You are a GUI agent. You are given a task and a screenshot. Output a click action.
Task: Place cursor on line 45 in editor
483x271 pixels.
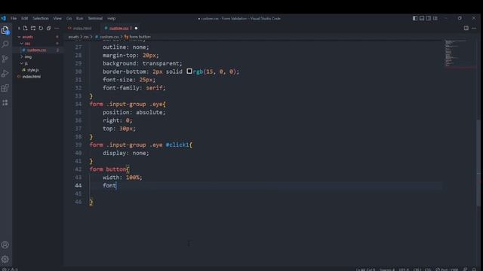(x=265, y=193)
